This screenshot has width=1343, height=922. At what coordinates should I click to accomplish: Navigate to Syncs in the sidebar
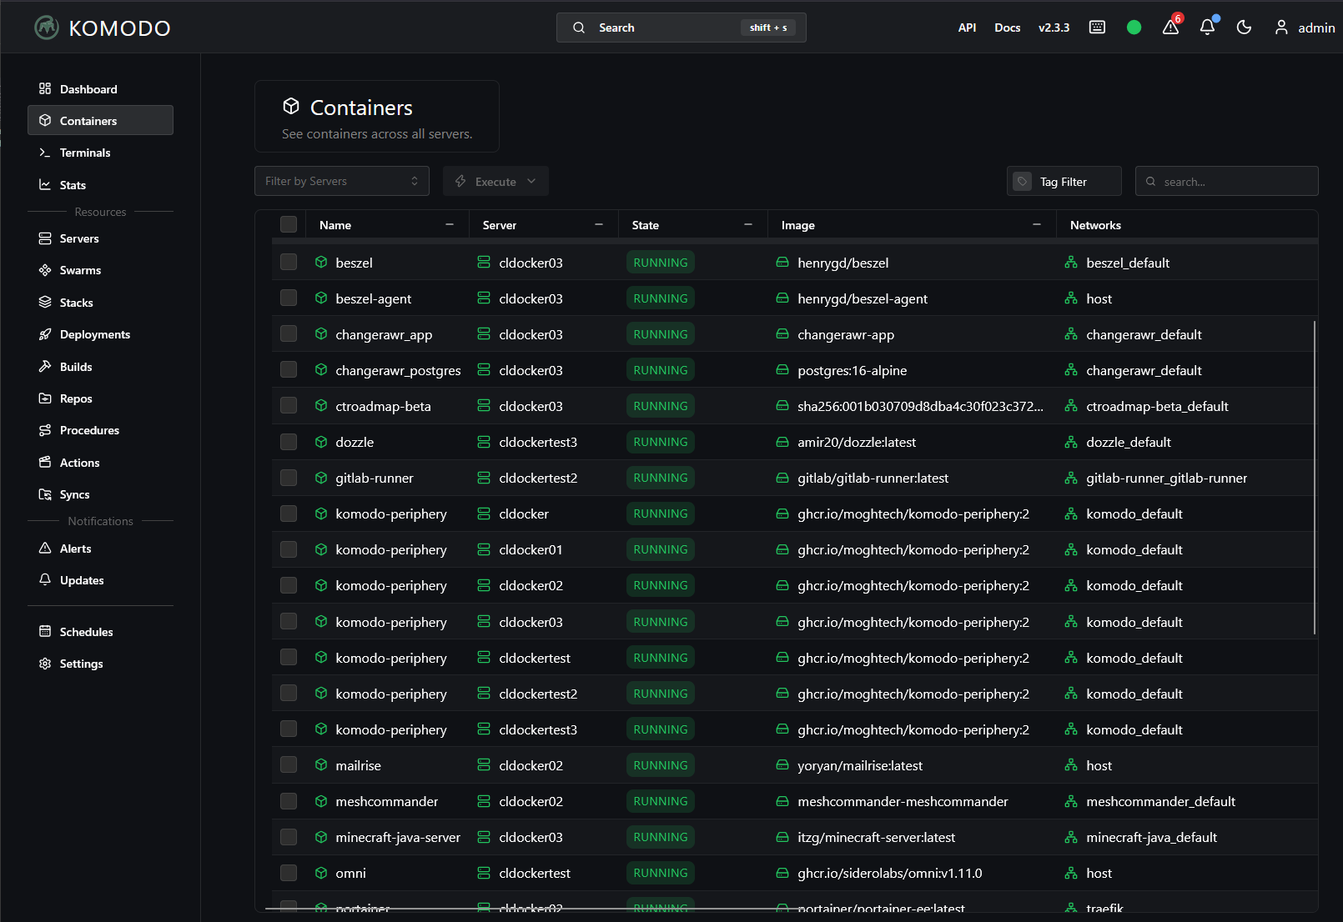coord(100,494)
